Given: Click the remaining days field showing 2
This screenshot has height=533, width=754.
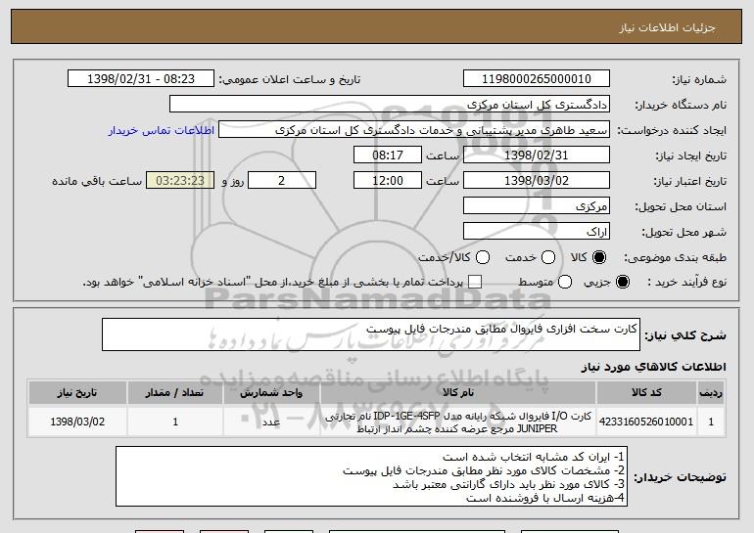Looking at the screenshot, I should coord(282,181).
